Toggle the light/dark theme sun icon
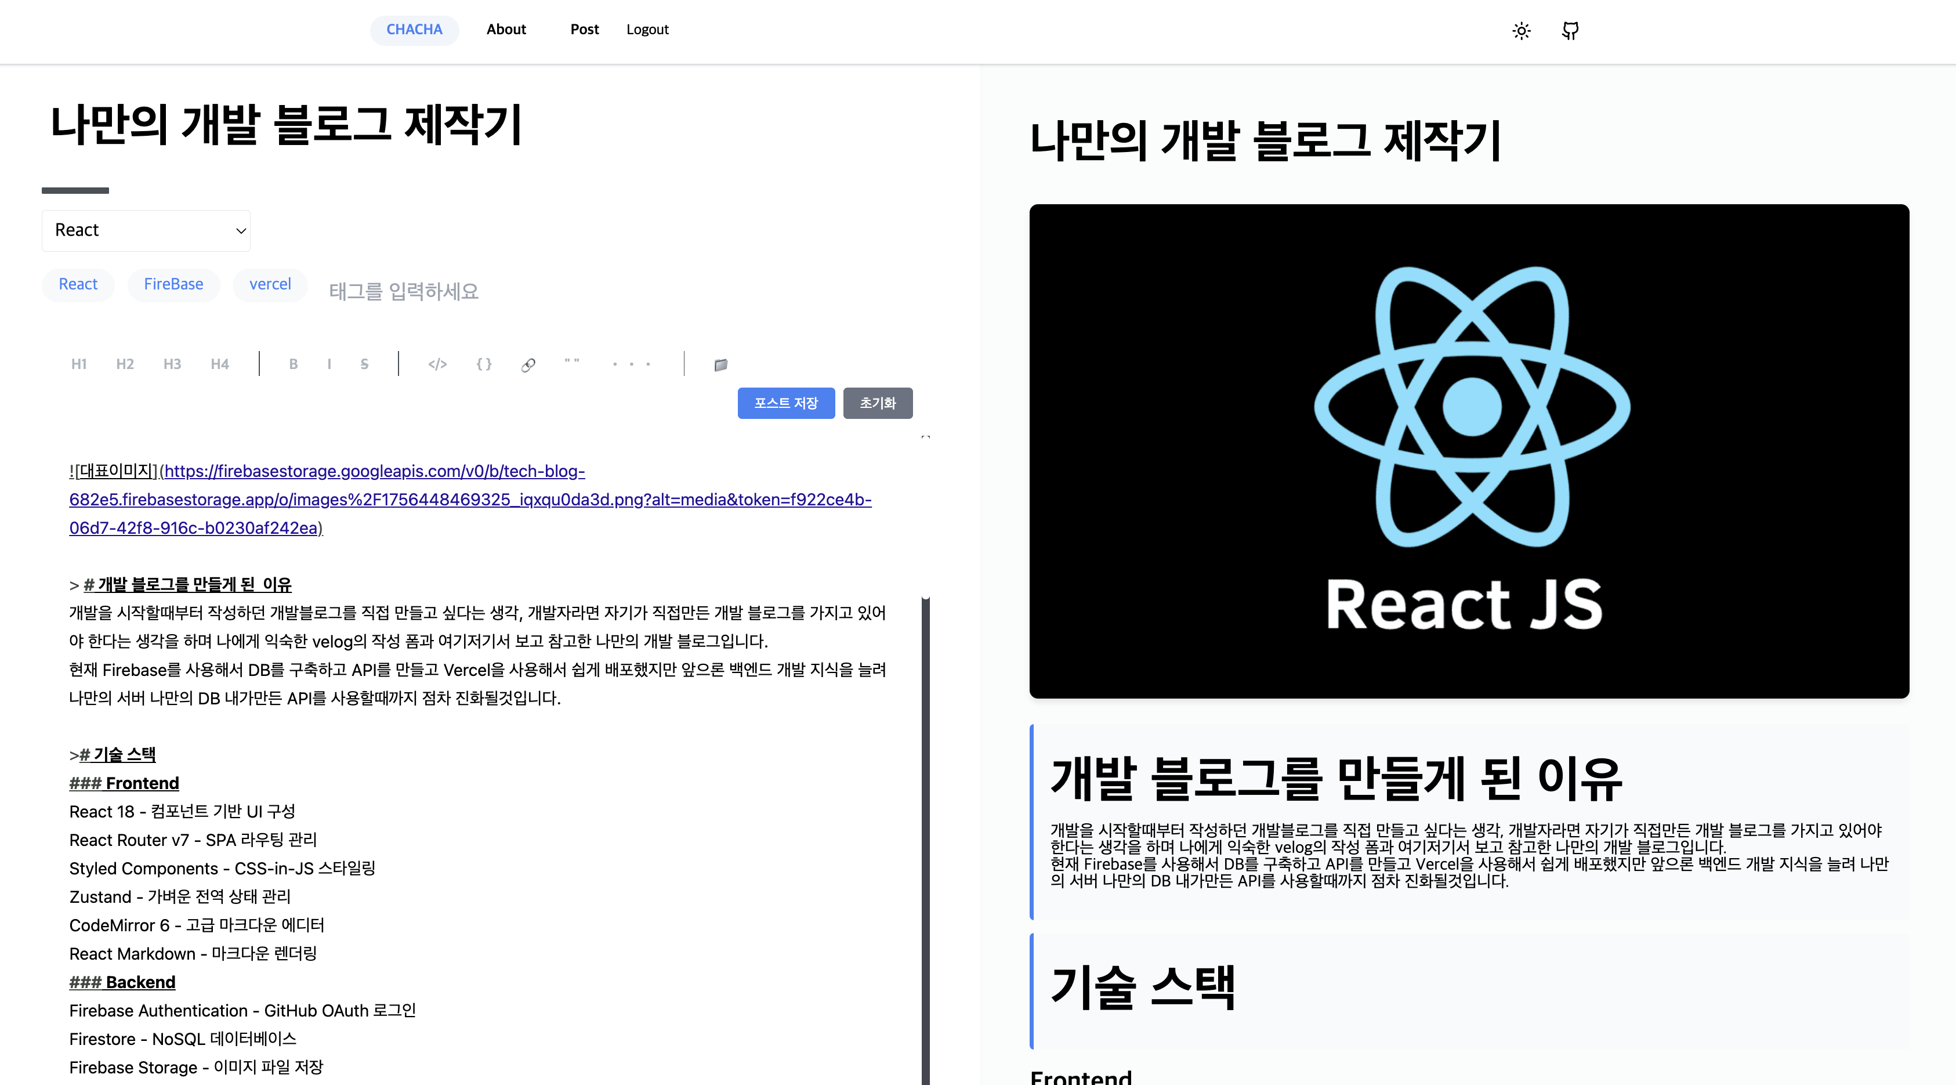This screenshot has height=1085, width=1956. (1521, 31)
